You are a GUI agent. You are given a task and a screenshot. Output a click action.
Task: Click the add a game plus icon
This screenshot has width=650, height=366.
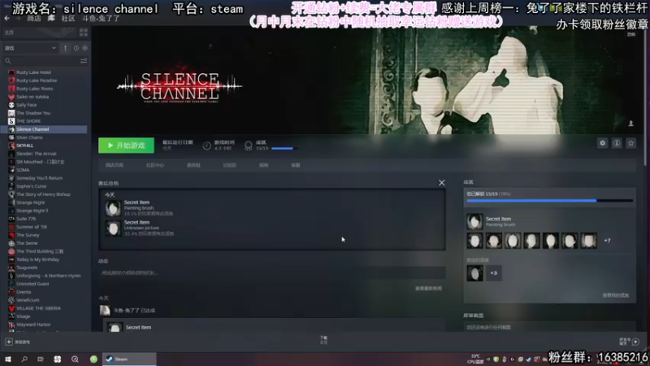[x=9, y=342]
